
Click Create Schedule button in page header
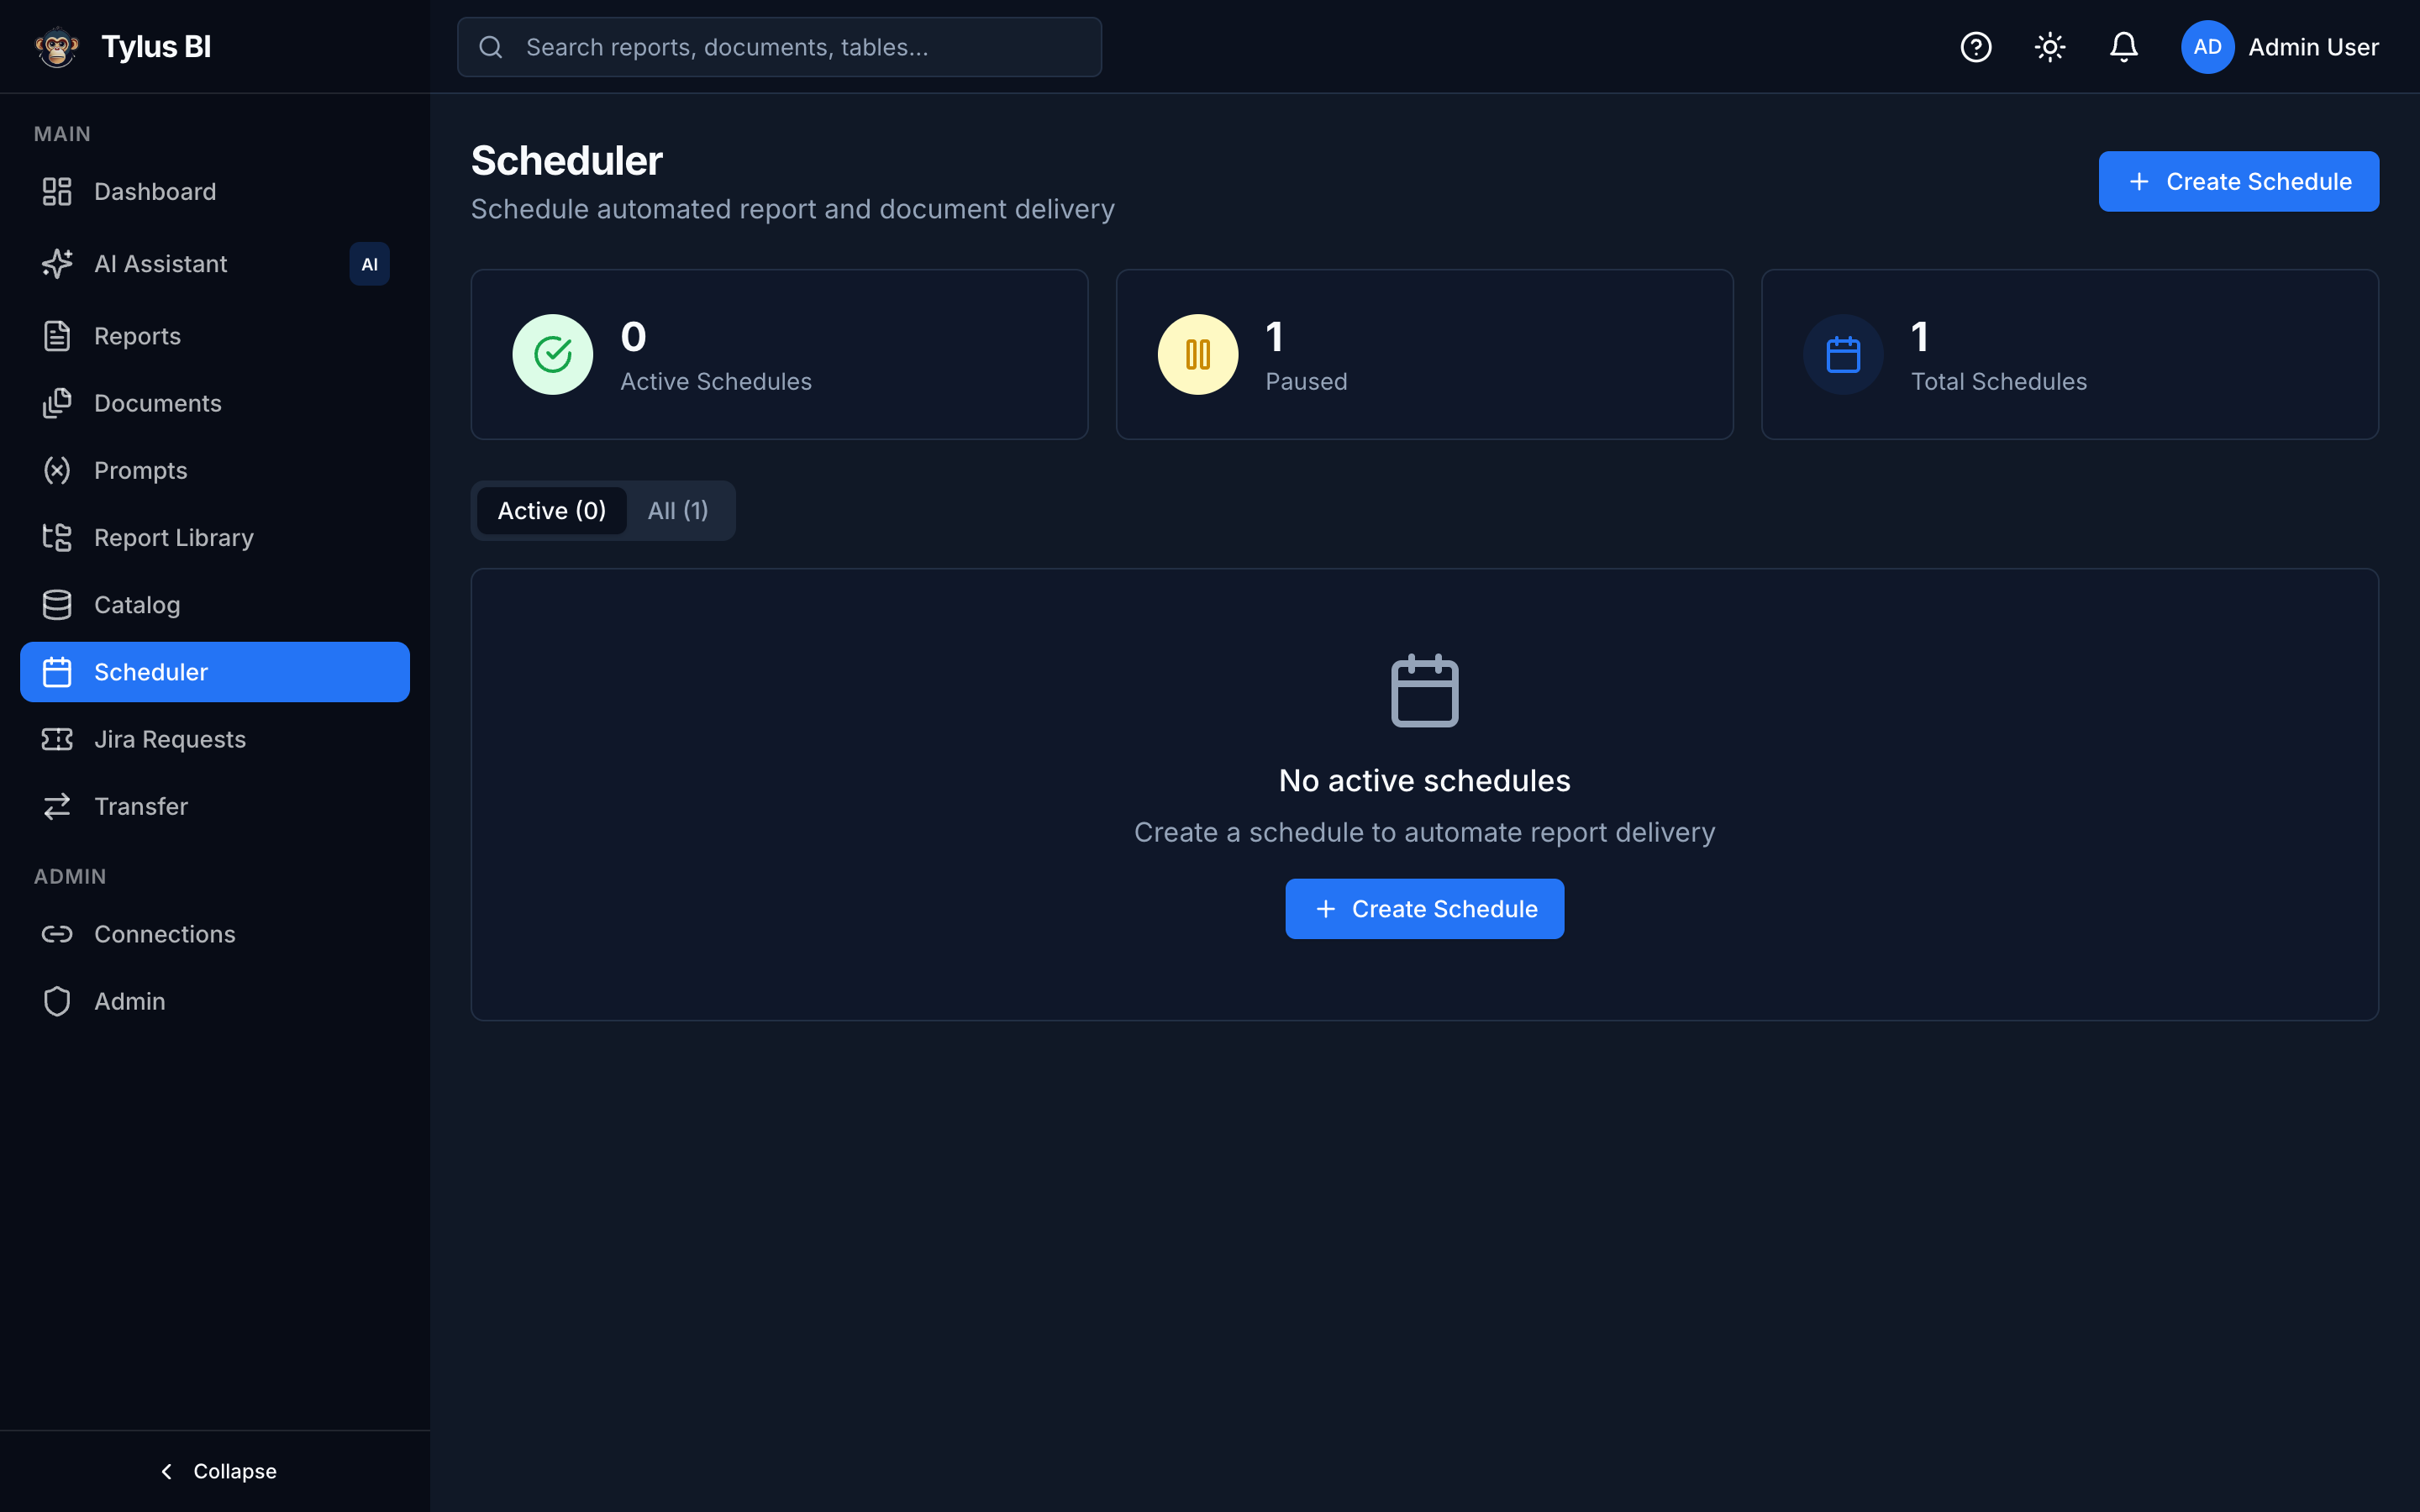coord(2238,181)
